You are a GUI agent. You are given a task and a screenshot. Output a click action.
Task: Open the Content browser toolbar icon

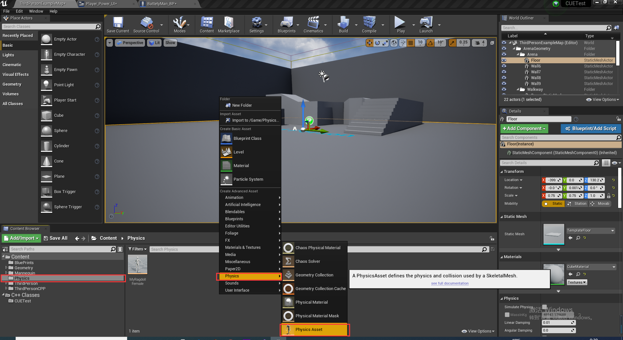tap(207, 25)
